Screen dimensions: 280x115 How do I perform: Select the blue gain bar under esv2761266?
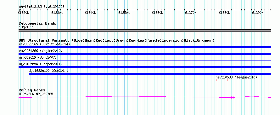[x=145, y=54]
